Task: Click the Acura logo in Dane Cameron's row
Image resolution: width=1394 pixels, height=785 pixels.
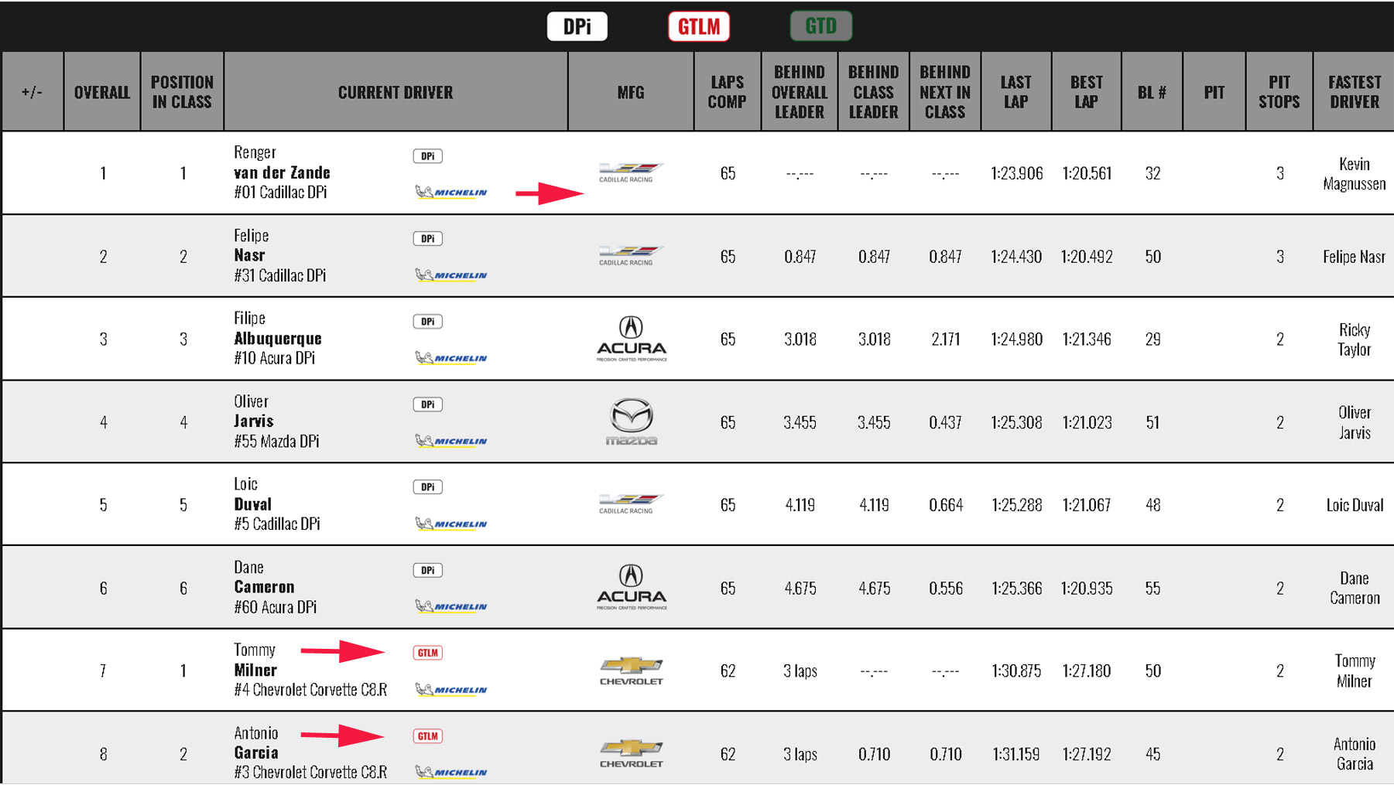Action: pyautogui.click(x=631, y=588)
